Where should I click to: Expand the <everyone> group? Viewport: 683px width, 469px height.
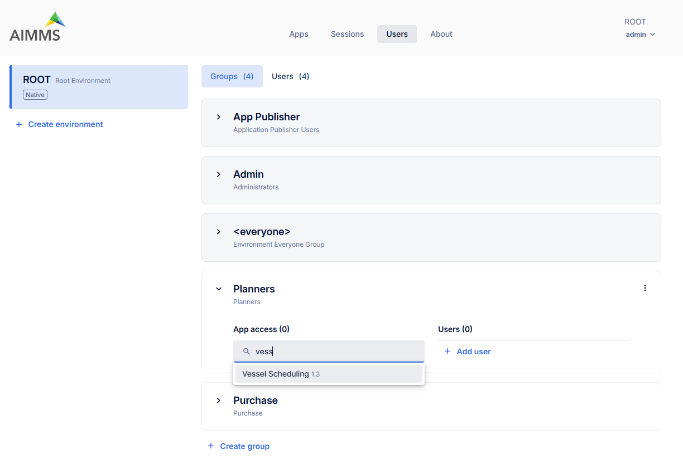coord(219,232)
